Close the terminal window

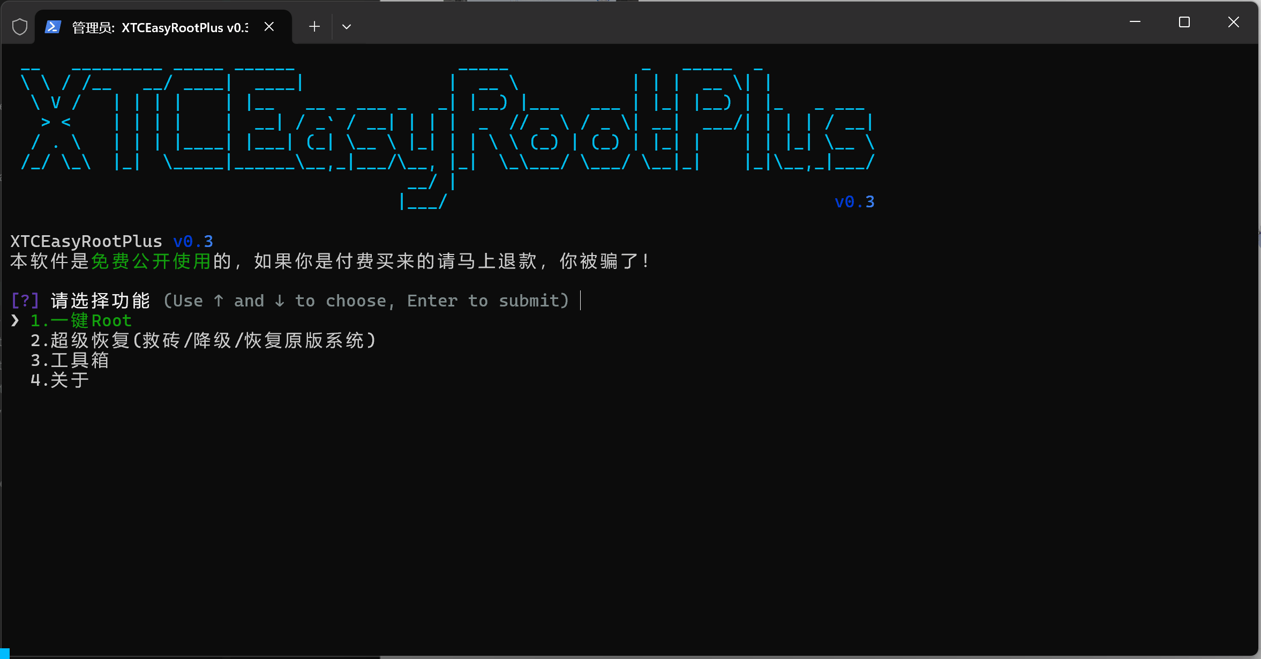(1234, 22)
